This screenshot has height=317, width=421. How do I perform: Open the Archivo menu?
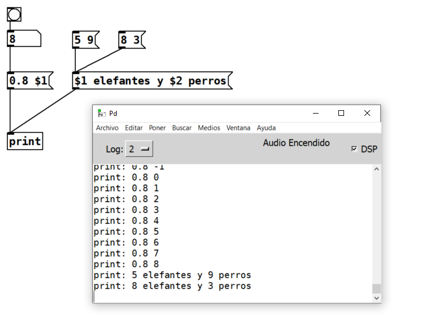[107, 128]
